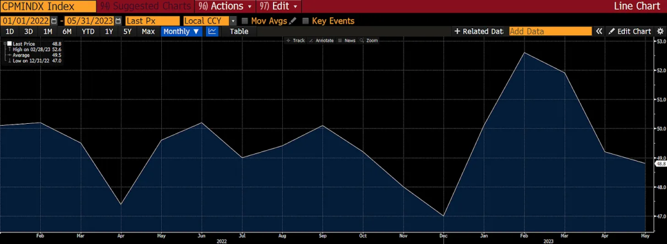Click the Add Data input field
Screen dimensions: 667x244
tap(550, 31)
